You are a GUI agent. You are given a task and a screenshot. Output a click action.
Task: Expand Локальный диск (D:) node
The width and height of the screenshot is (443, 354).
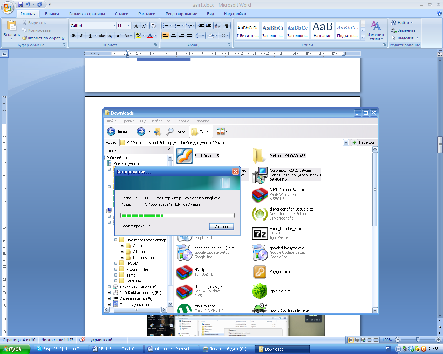point(109,287)
